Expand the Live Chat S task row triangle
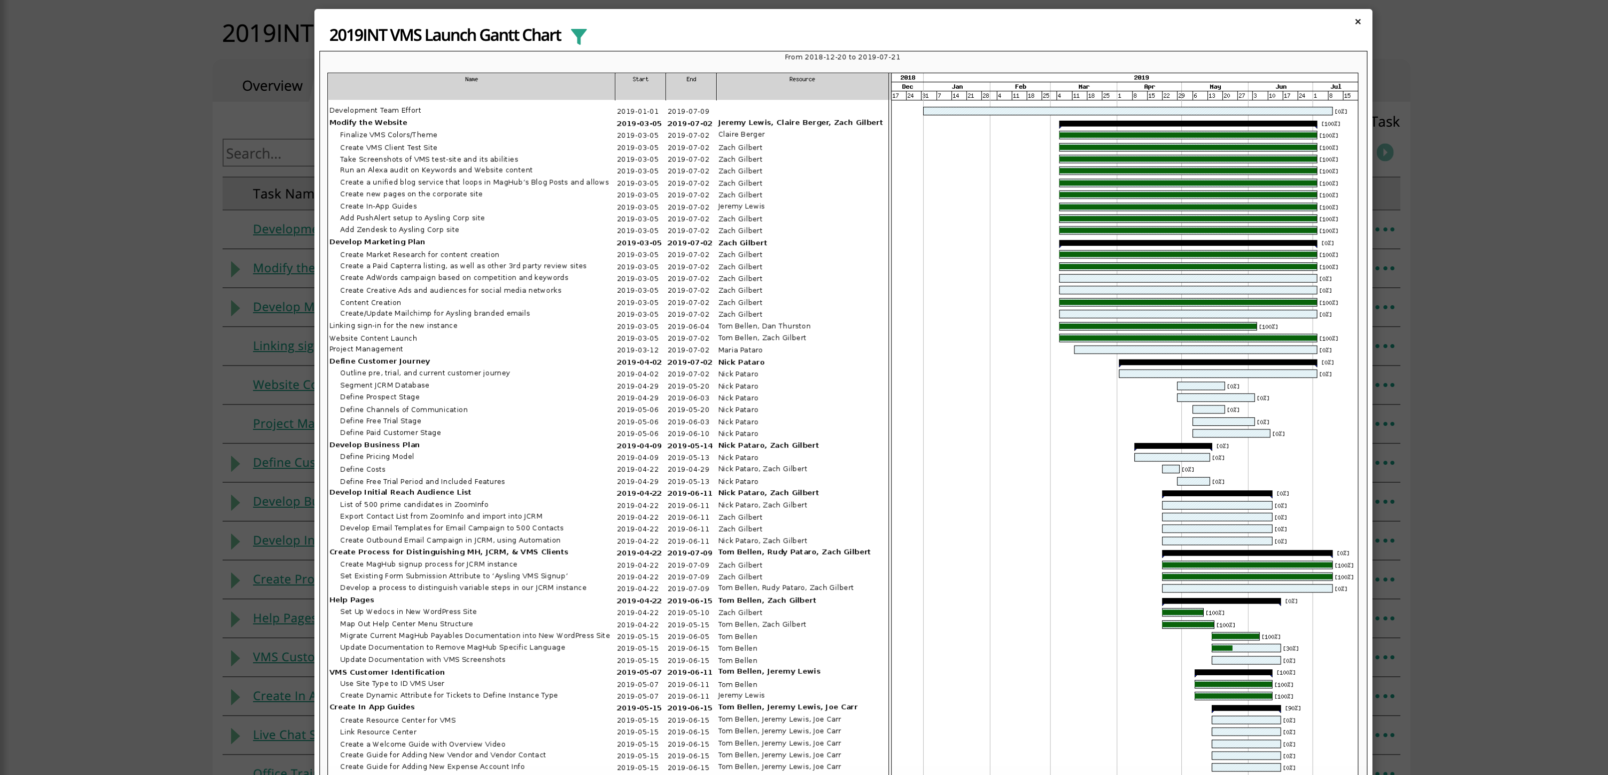The height and width of the screenshot is (775, 1608). [x=236, y=736]
